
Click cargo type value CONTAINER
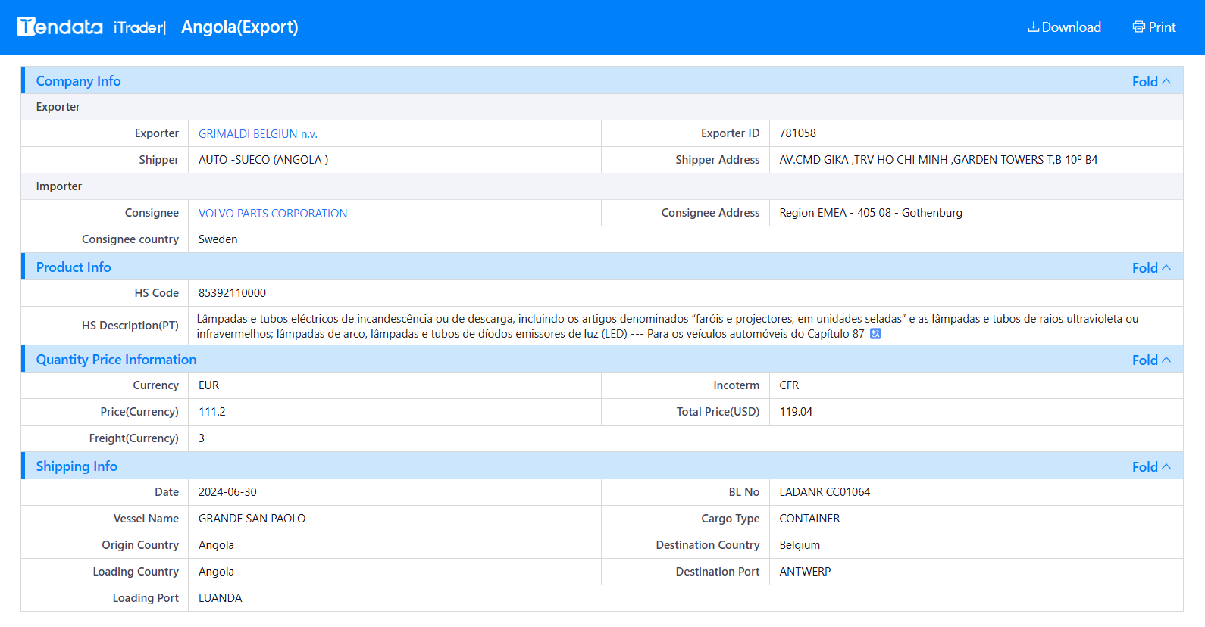[x=809, y=519]
